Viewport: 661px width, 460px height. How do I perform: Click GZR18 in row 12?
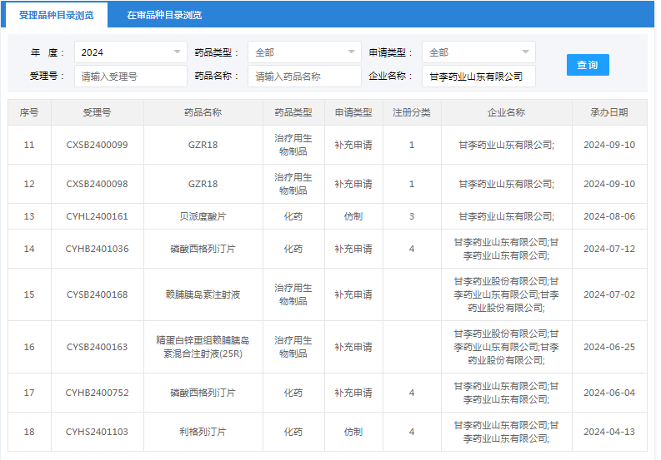203,184
